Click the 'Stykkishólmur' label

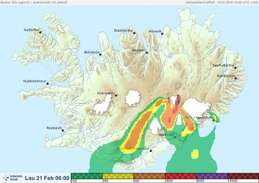click(x=35, y=81)
